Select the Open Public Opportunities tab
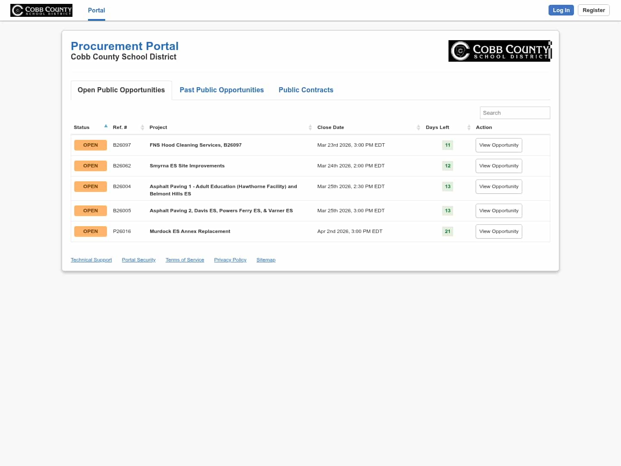Image resolution: width=621 pixels, height=466 pixels. point(121,90)
